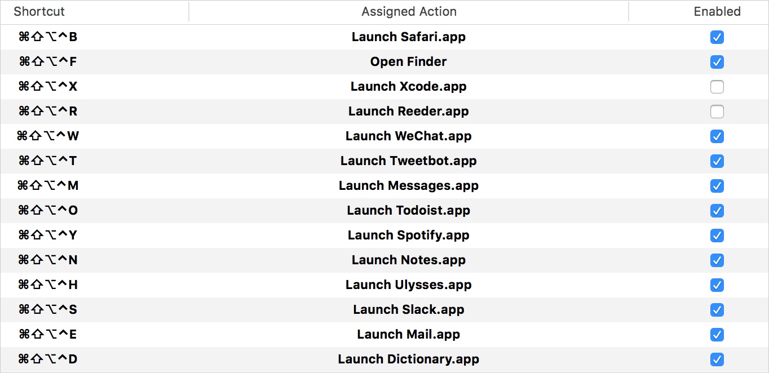
Task: Click the shortcut combination ending in X
Action: (48, 87)
